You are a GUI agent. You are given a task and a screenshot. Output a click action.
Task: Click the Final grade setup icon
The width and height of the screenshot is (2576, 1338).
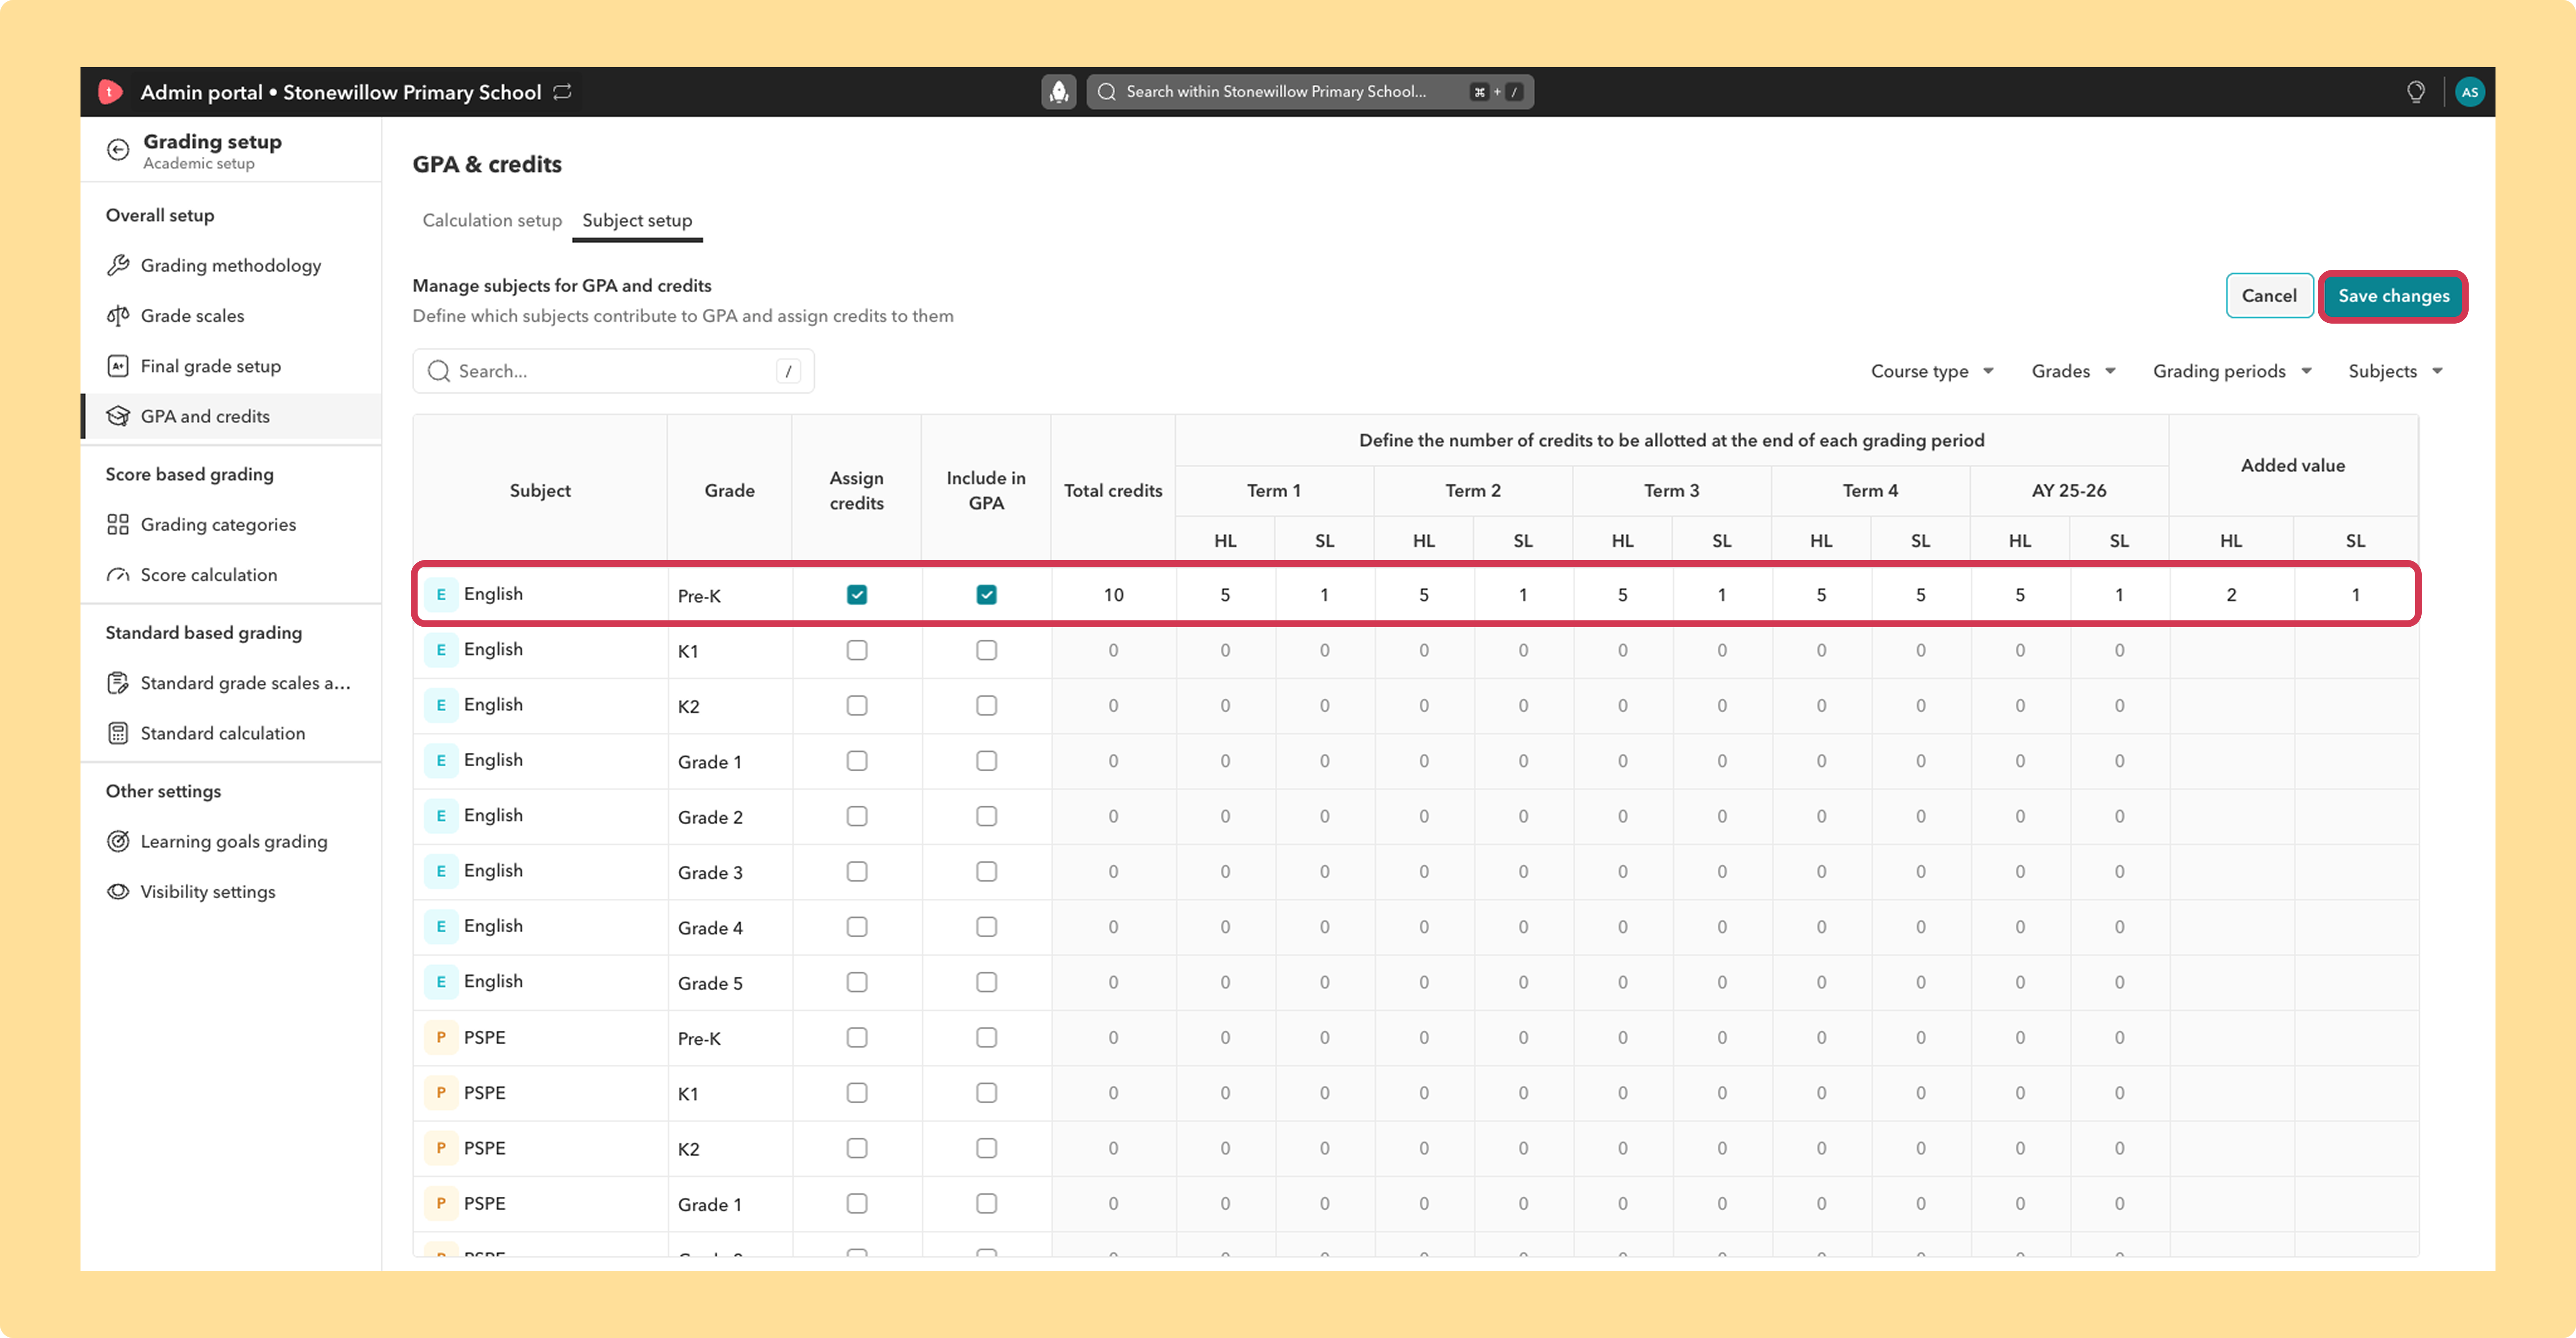click(118, 366)
